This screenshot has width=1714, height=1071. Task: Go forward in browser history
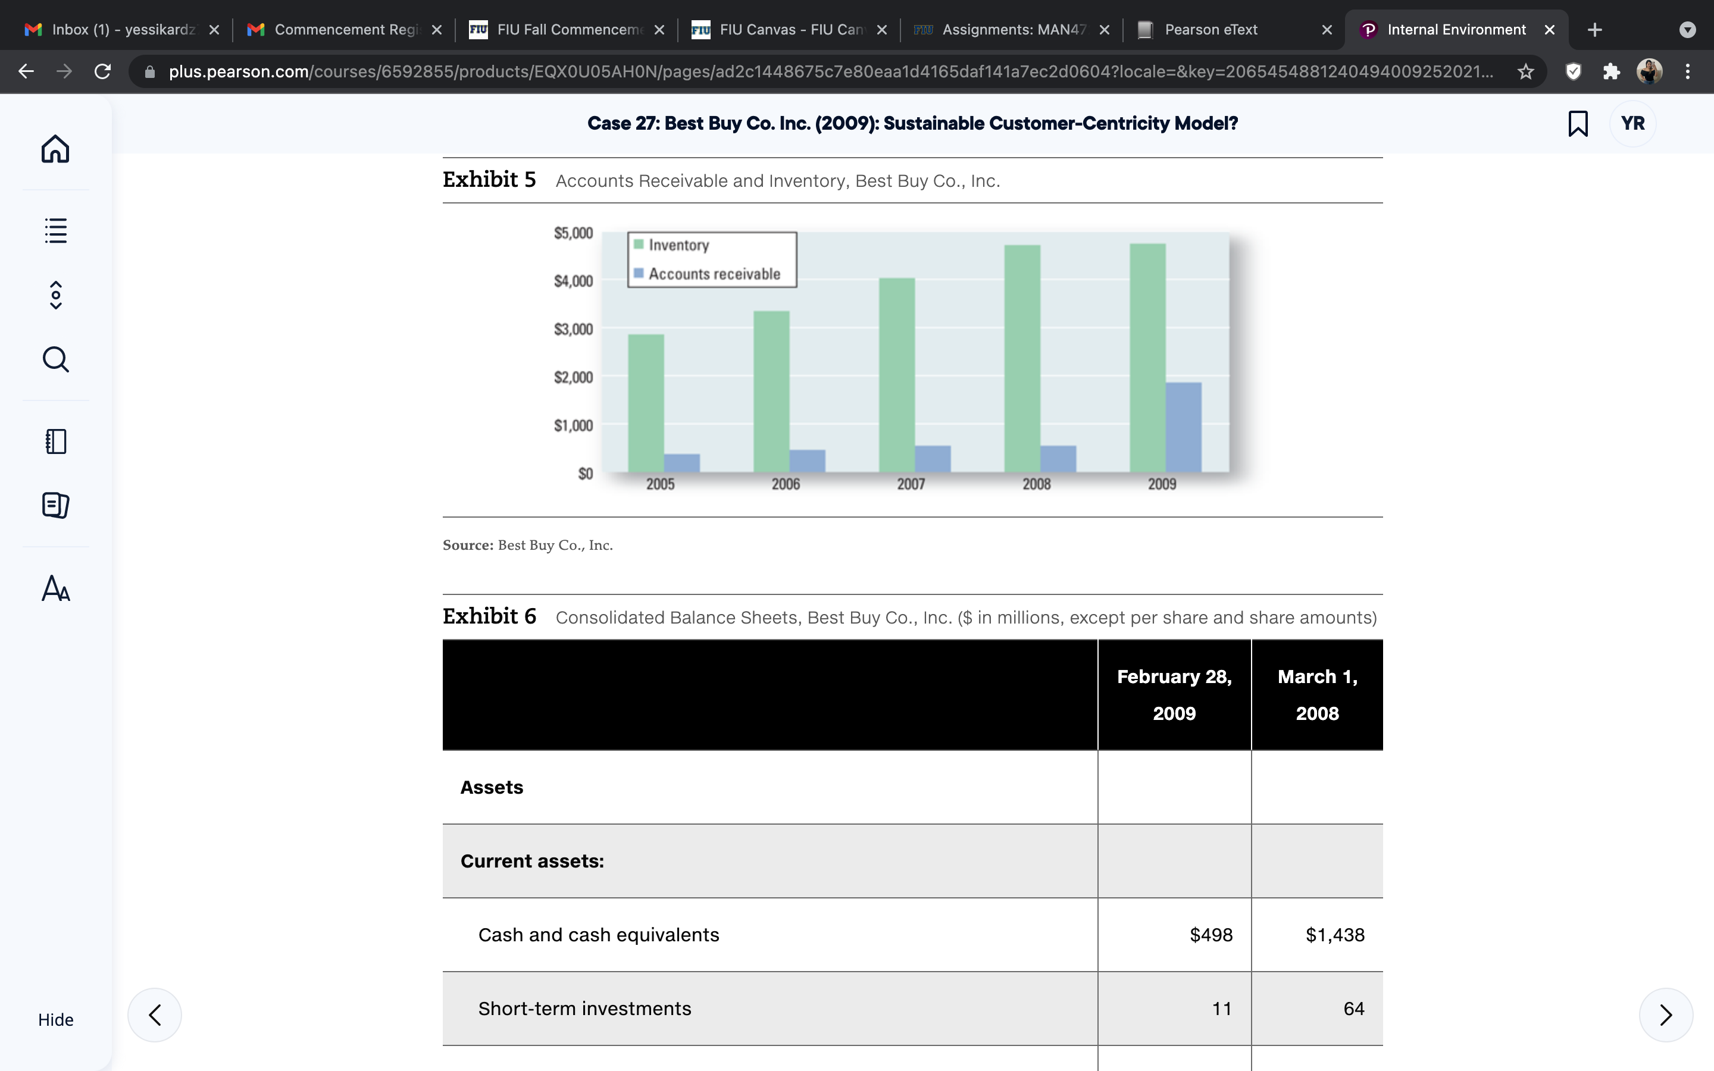pos(64,71)
